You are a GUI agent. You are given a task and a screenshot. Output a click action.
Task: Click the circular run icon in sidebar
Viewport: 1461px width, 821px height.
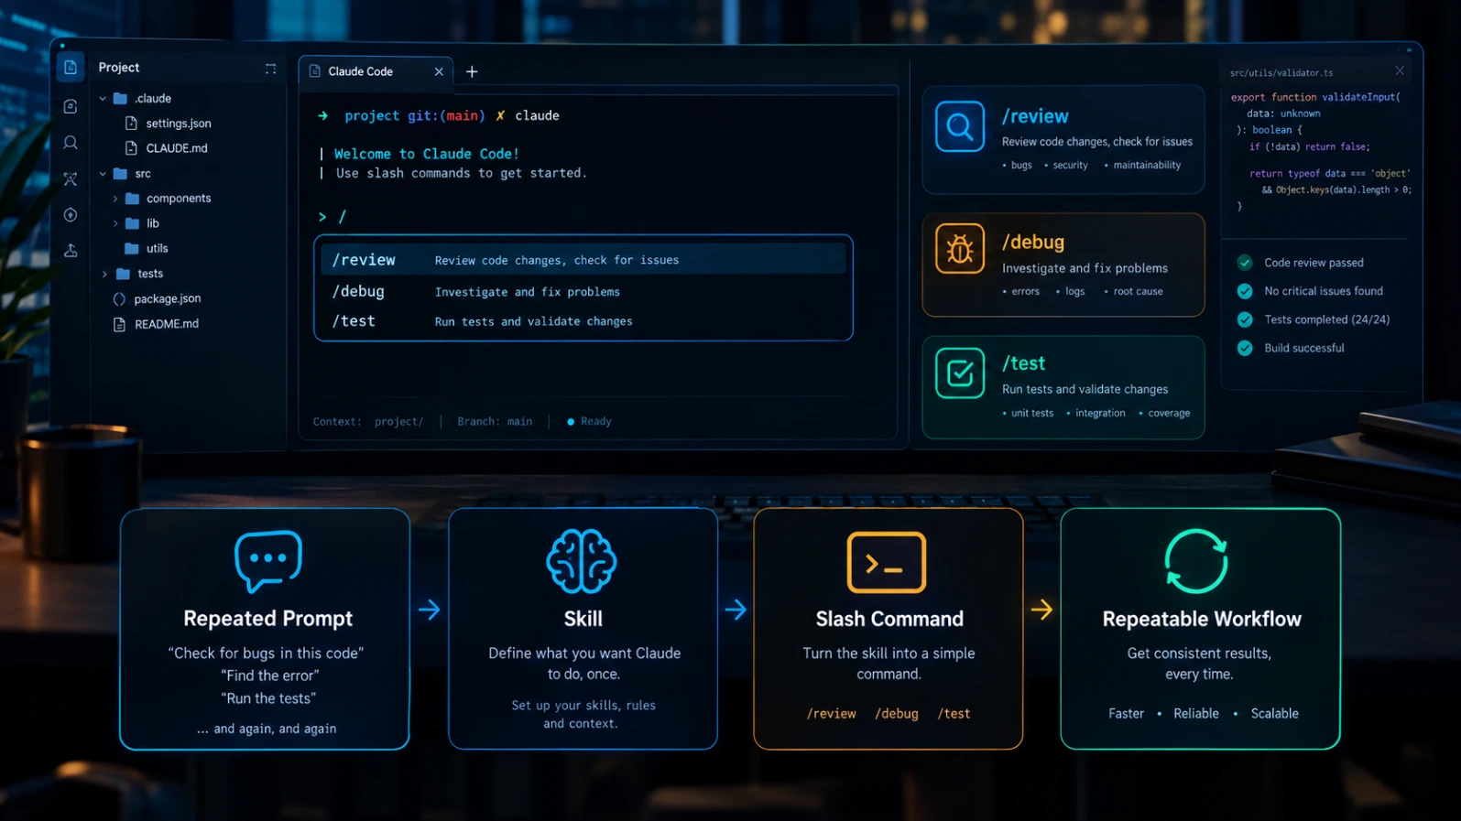pyautogui.click(x=71, y=215)
